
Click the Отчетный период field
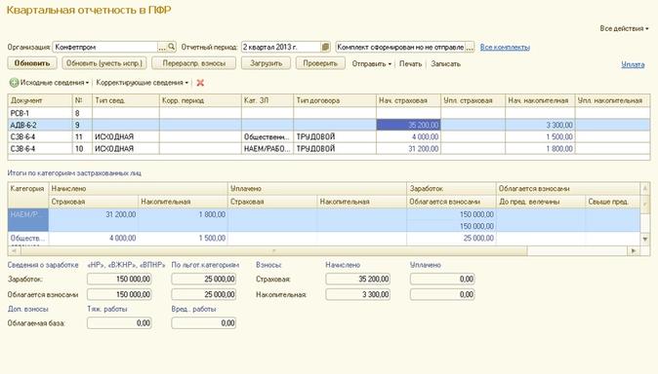(281, 47)
